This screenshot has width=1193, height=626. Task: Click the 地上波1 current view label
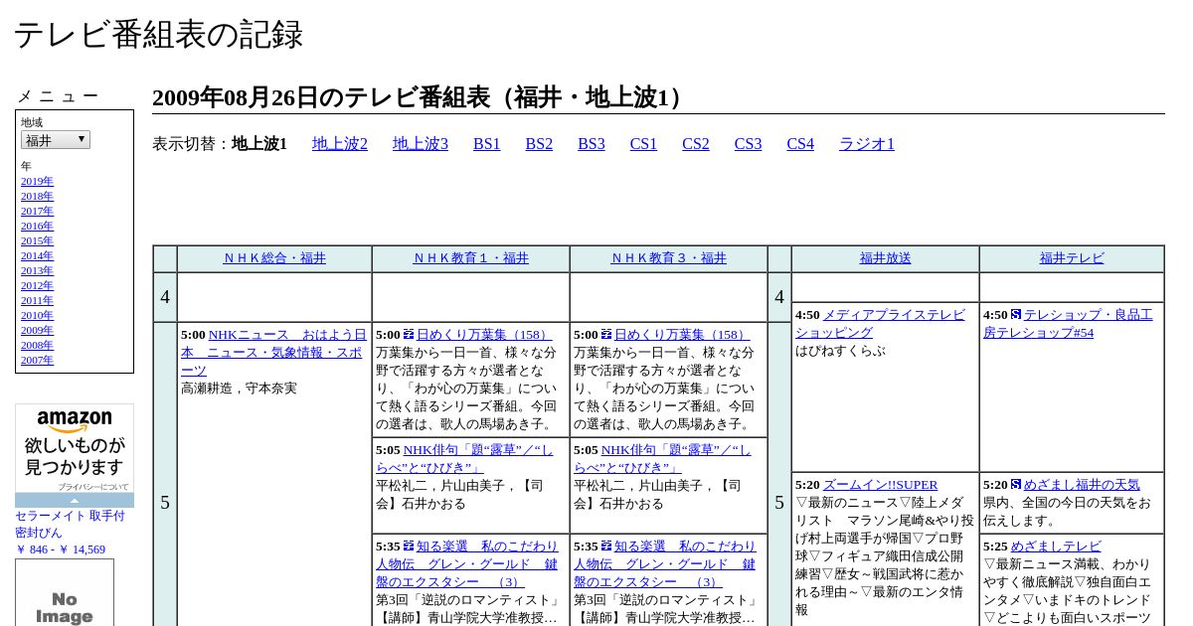259,144
